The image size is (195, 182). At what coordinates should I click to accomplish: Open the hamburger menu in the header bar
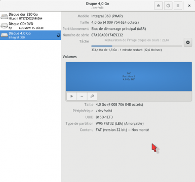[178, 6]
